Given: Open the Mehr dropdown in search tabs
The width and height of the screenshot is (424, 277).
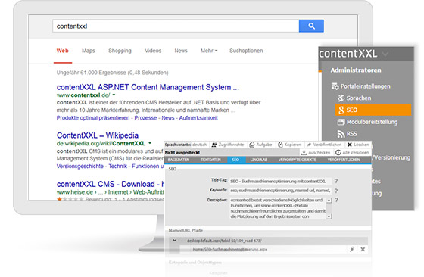Looking at the screenshot, I should (x=209, y=51).
